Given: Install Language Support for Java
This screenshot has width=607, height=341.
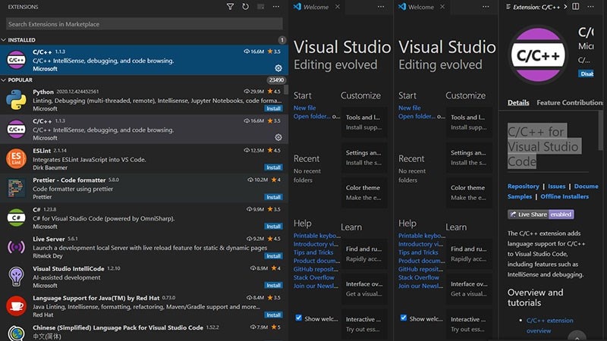Looking at the screenshot, I should (x=273, y=315).
